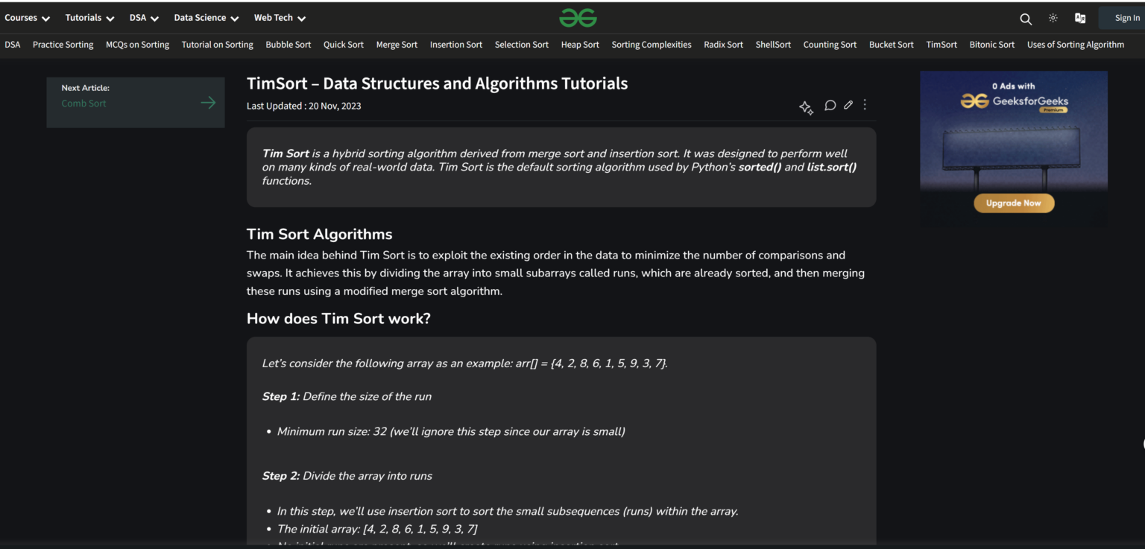The image size is (1145, 549).
Task: Expand the Courses dropdown
Action: (x=27, y=18)
